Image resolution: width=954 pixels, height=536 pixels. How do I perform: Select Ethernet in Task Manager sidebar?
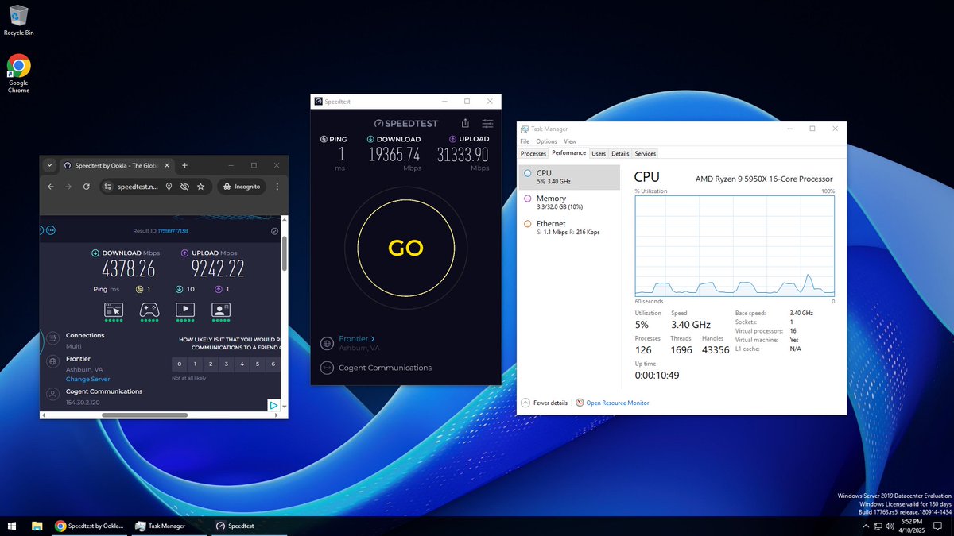(x=569, y=228)
